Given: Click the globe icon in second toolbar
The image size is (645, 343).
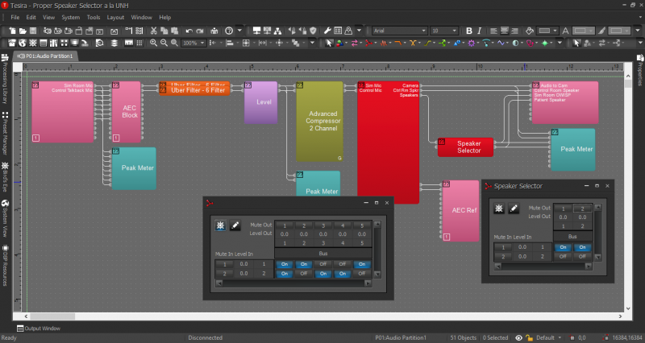Looking at the screenshot, I should click(x=23, y=43).
